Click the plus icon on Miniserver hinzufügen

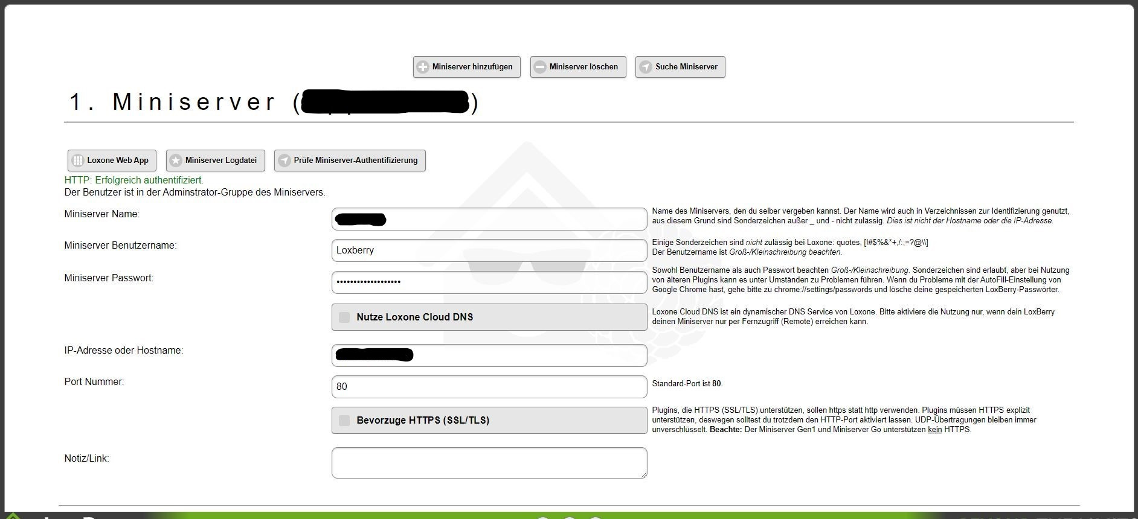tap(423, 67)
